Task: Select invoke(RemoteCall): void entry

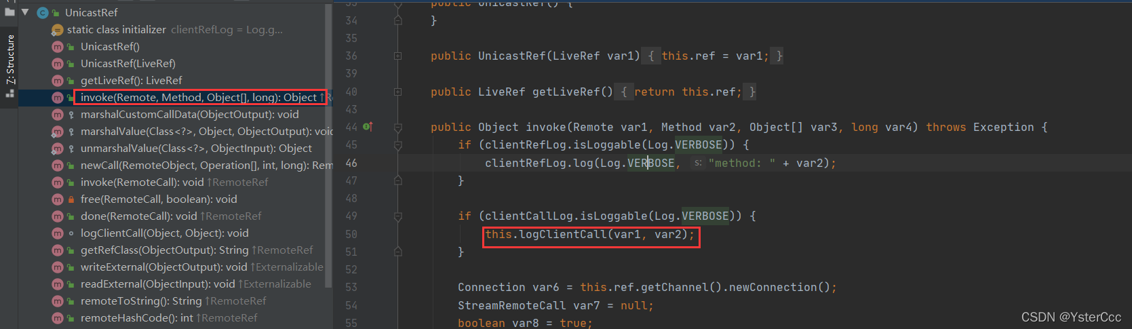Action: [142, 182]
